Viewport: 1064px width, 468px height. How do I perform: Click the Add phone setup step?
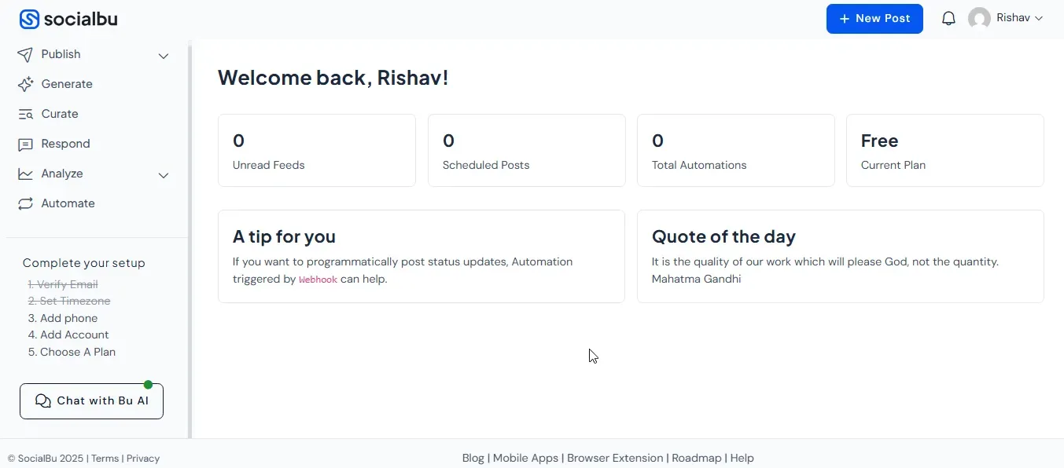click(63, 318)
